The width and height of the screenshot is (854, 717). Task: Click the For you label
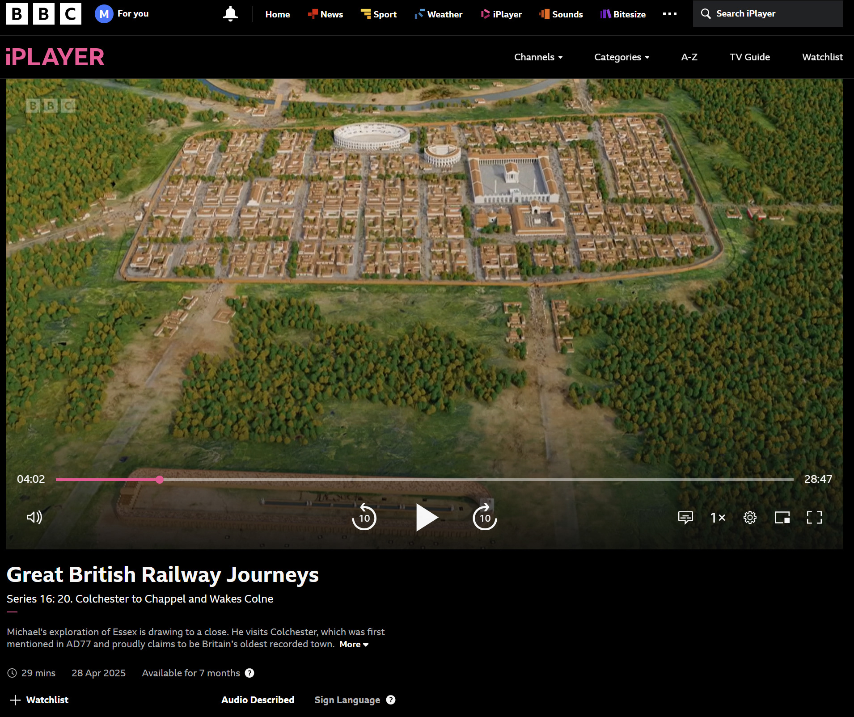pyautogui.click(x=133, y=14)
